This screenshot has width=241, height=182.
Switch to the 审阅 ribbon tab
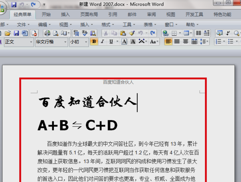point(151,14)
